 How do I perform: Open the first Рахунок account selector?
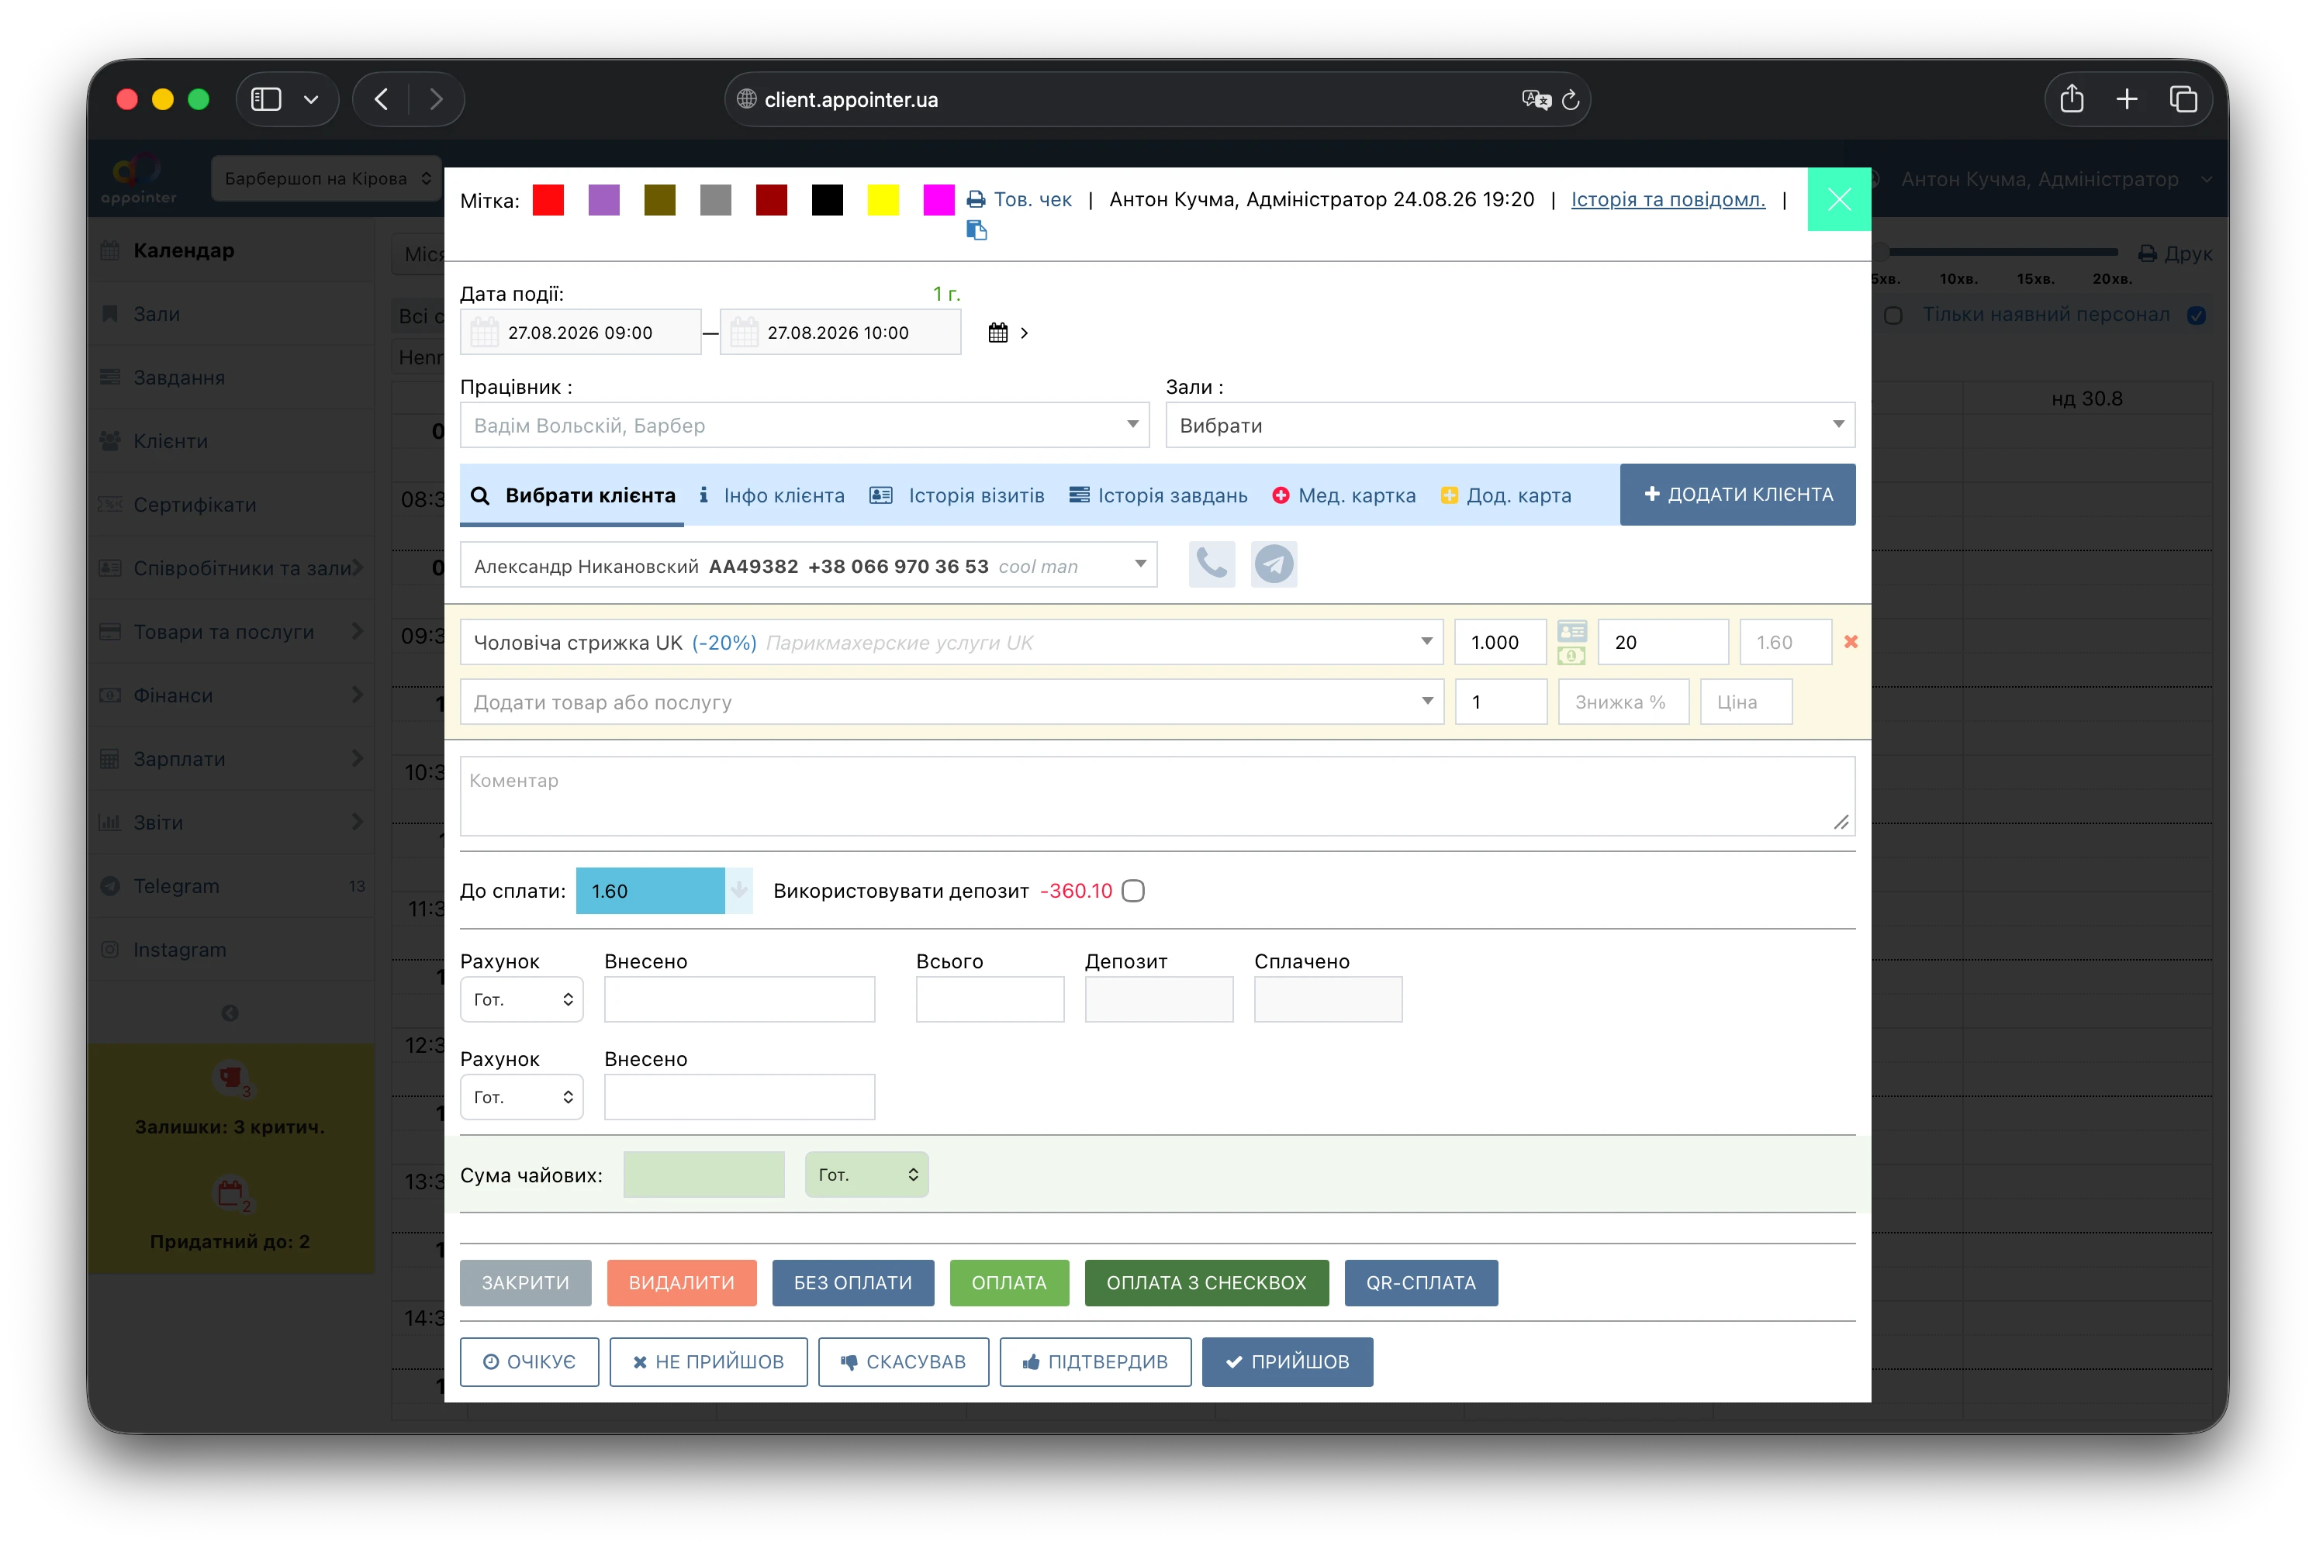click(x=522, y=1000)
